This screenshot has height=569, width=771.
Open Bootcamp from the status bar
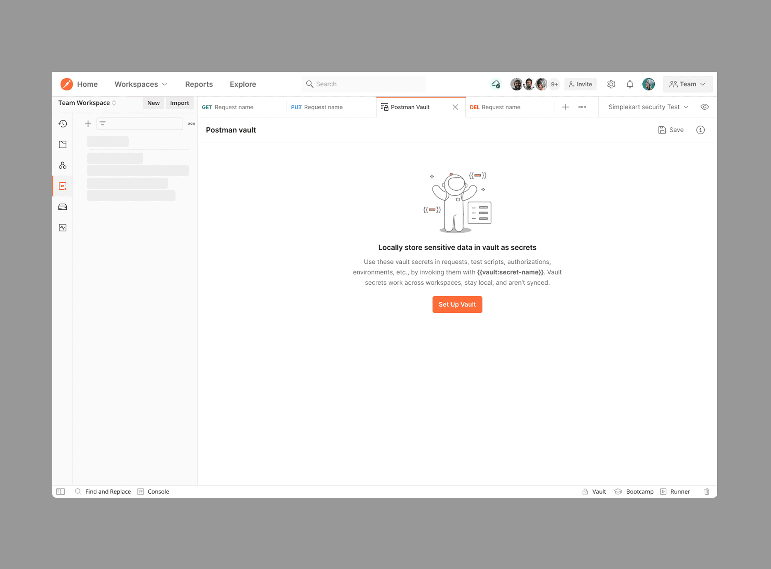pyautogui.click(x=634, y=492)
